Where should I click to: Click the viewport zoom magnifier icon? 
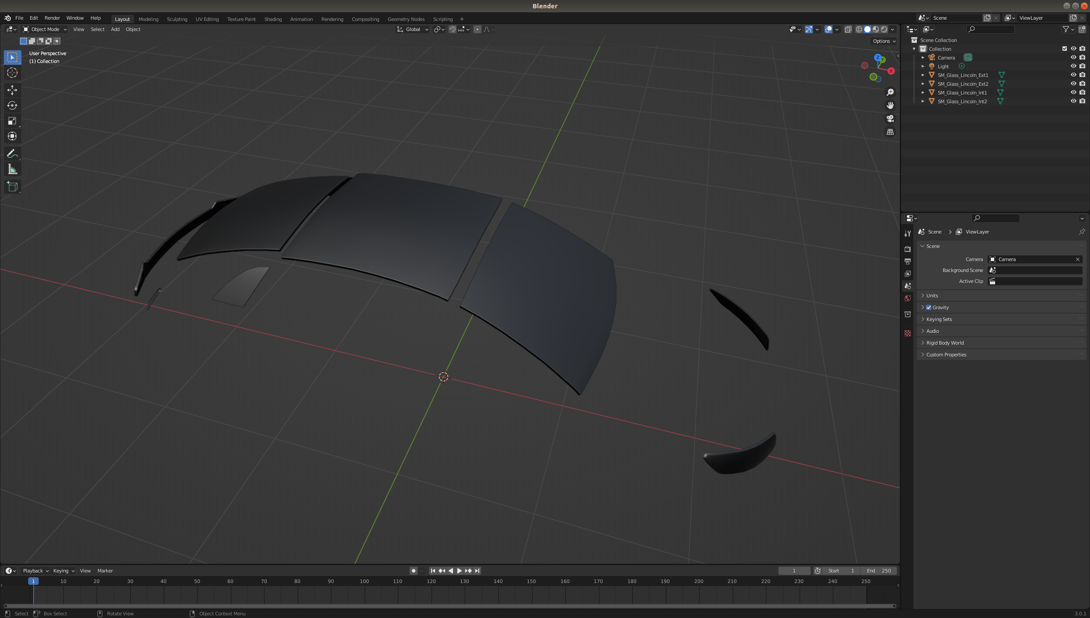pos(890,92)
